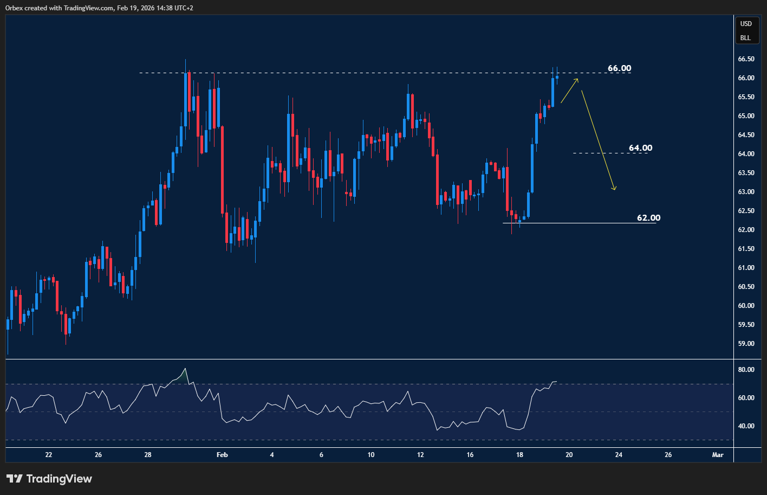Click the 59.00 price scale value
This screenshot has height=495, width=767.
[x=746, y=344]
